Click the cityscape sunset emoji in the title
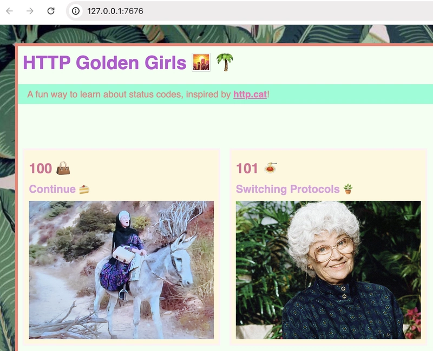Viewport: 433px width, 351px height. pyautogui.click(x=201, y=62)
